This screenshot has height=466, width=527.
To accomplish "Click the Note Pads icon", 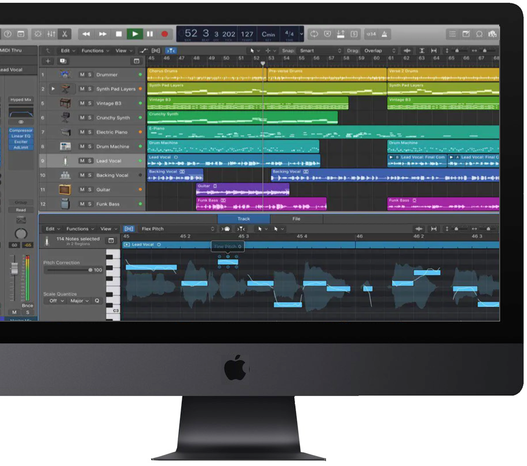I will click(467, 34).
